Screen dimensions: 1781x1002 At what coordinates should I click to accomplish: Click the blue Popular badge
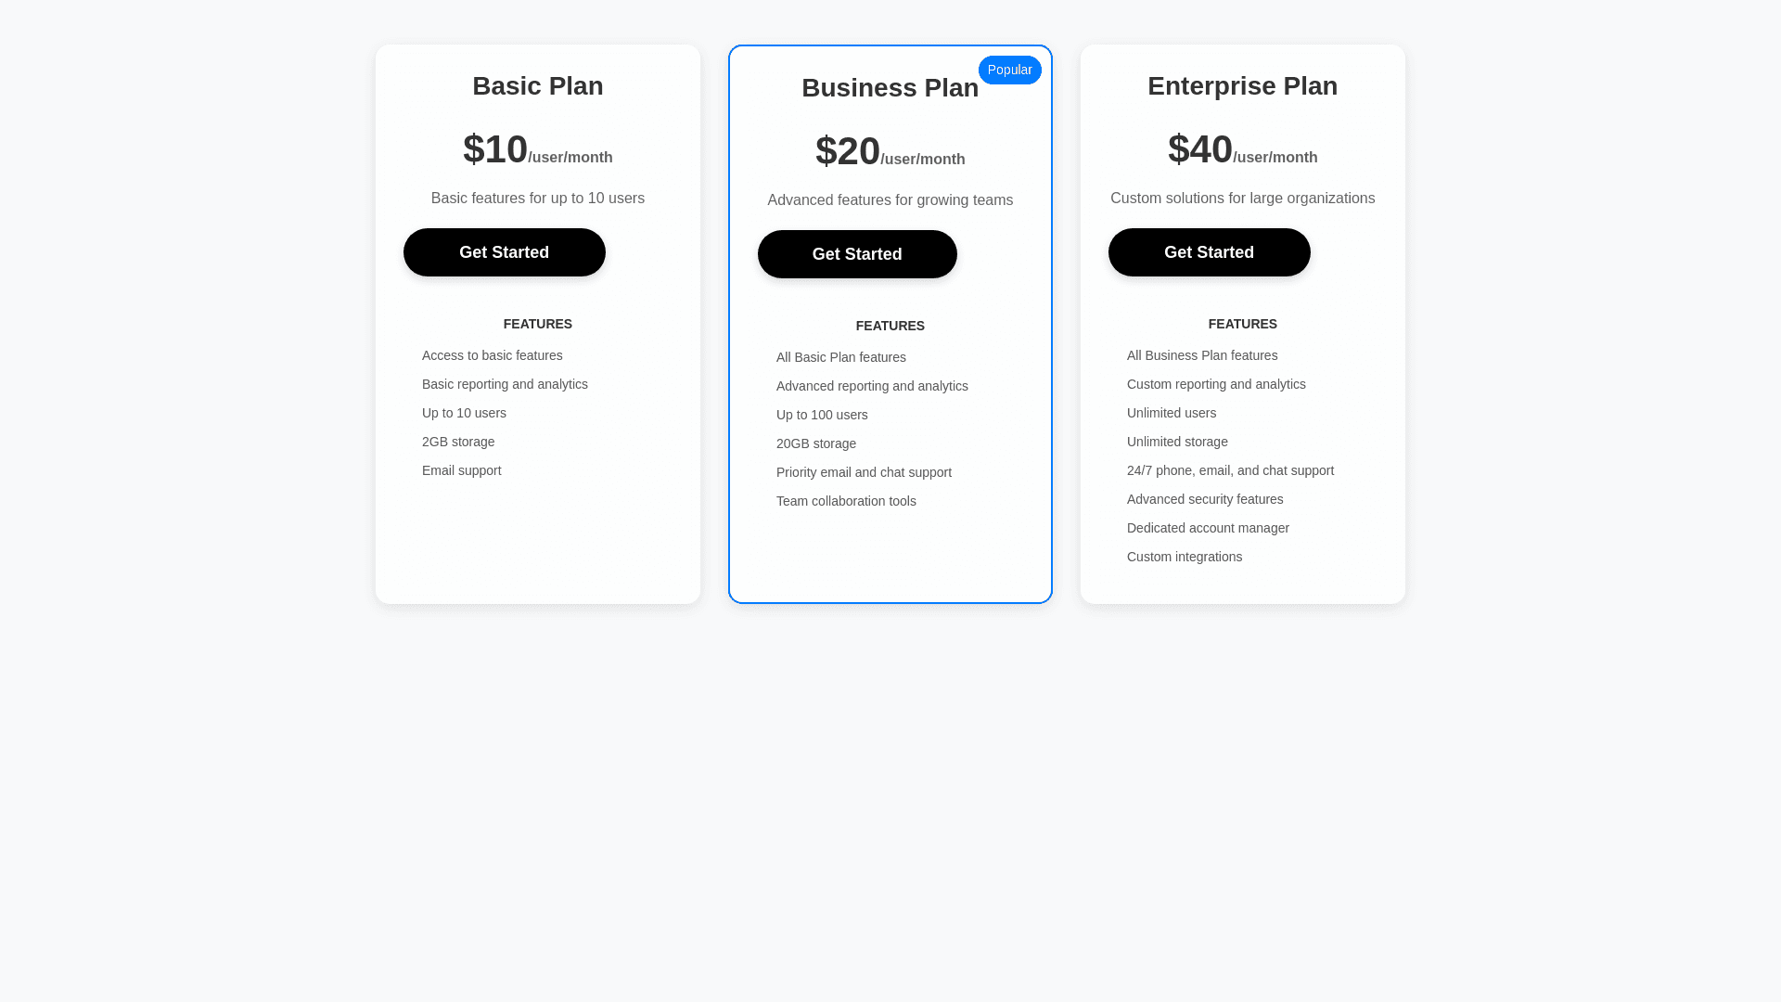(1009, 71)
